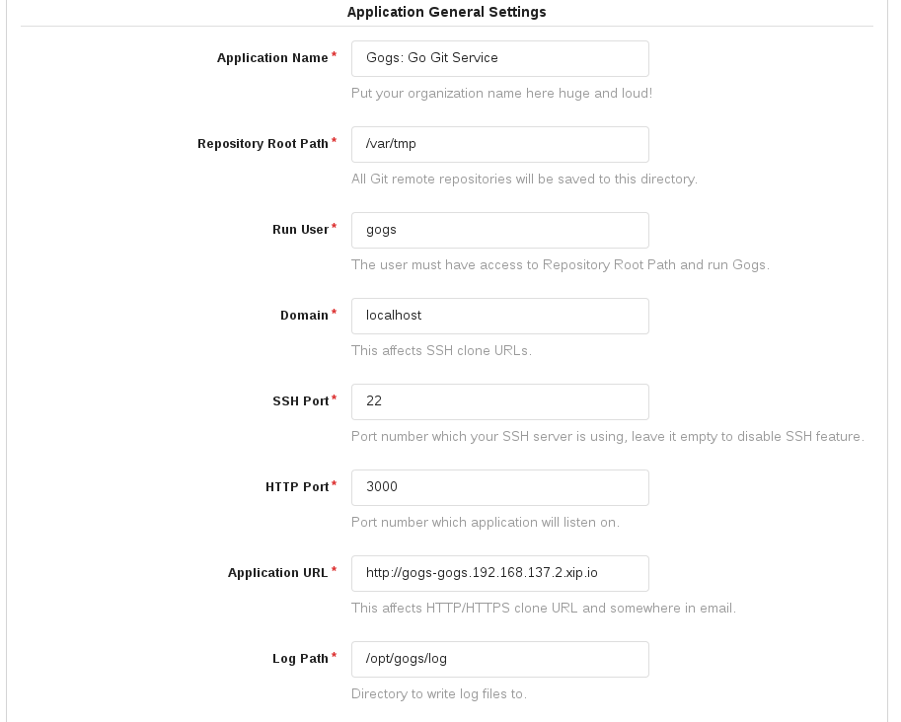The height and width of the screenshot is (722, 901).
Task: Click the "Run User" field label
Action: 300,230
